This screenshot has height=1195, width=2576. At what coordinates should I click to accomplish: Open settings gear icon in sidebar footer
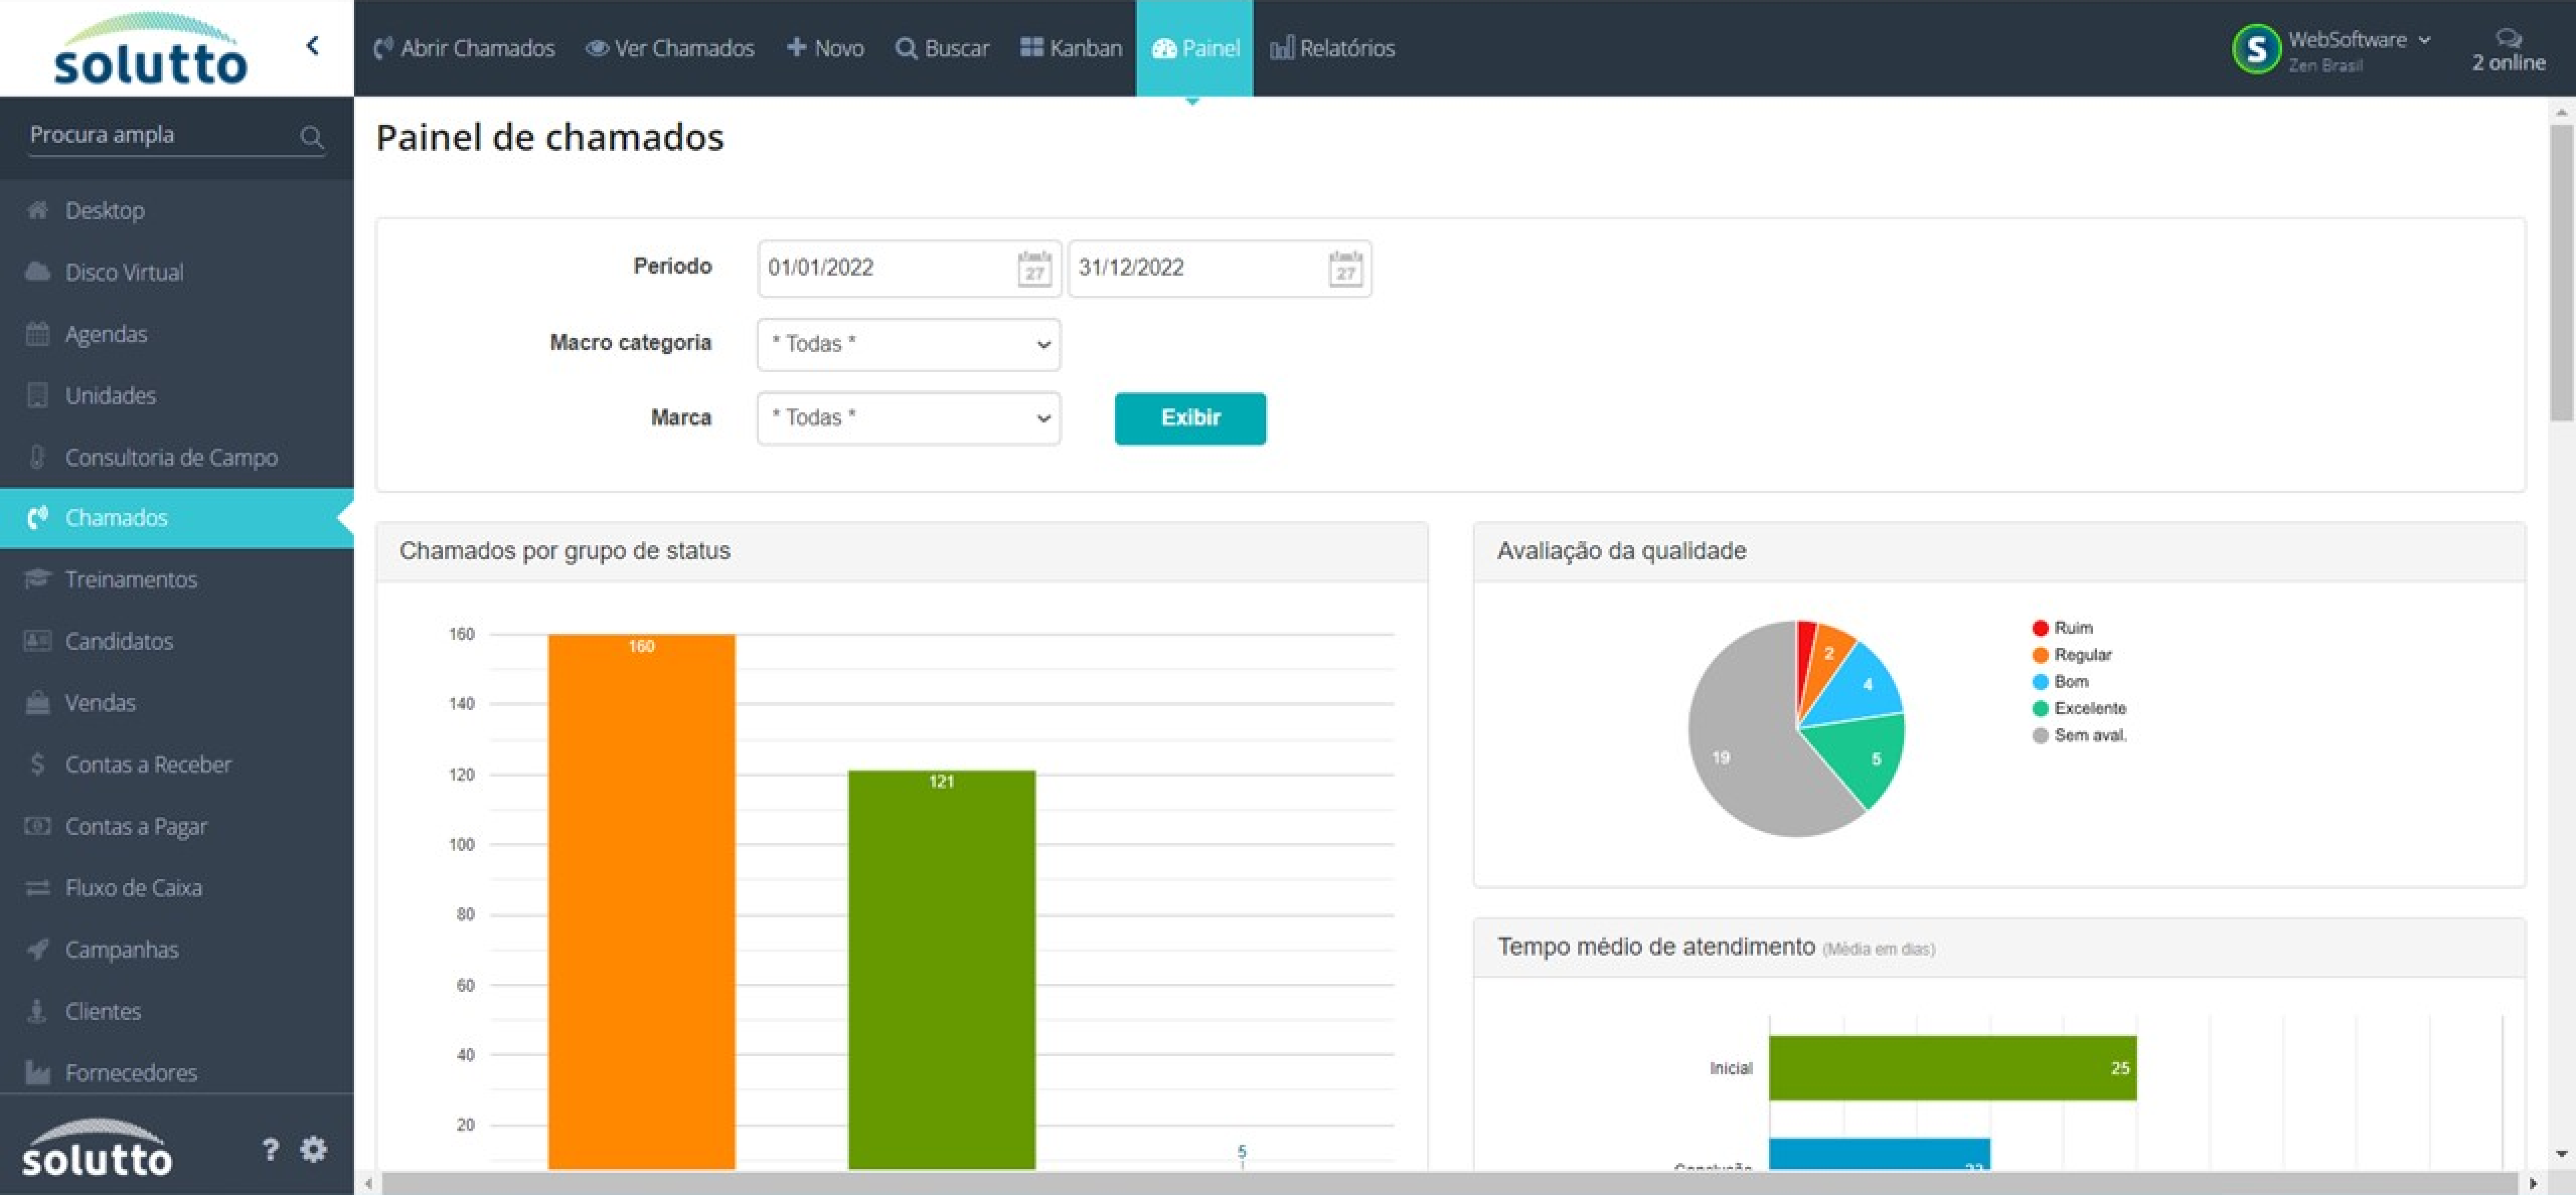click(x=314, y=1149)
